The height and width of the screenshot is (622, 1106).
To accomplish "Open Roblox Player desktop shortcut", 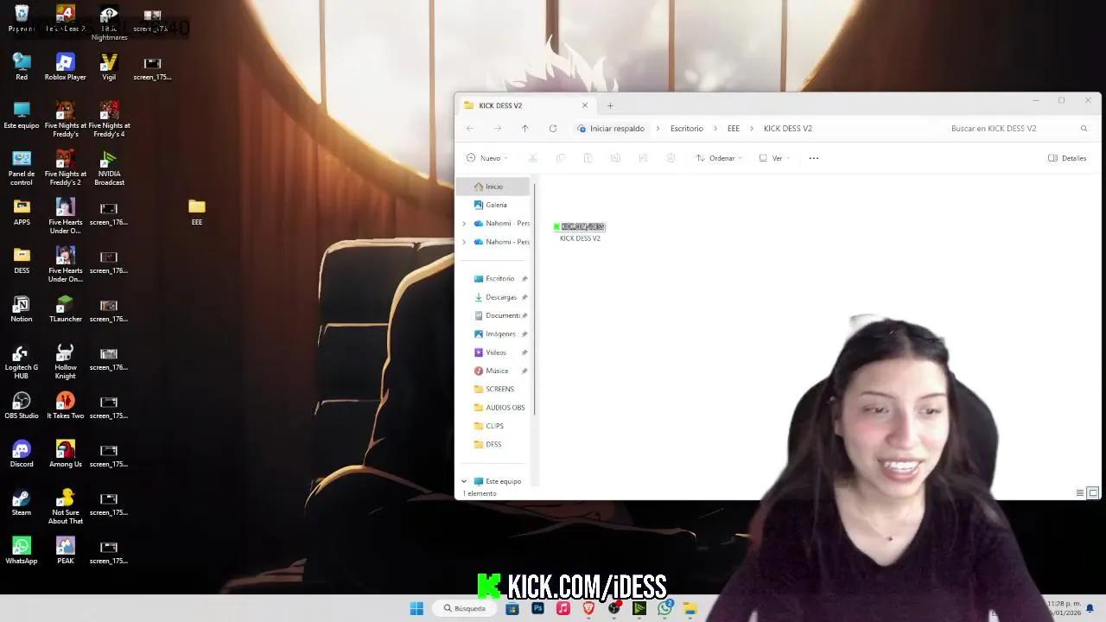I will 65,67.
